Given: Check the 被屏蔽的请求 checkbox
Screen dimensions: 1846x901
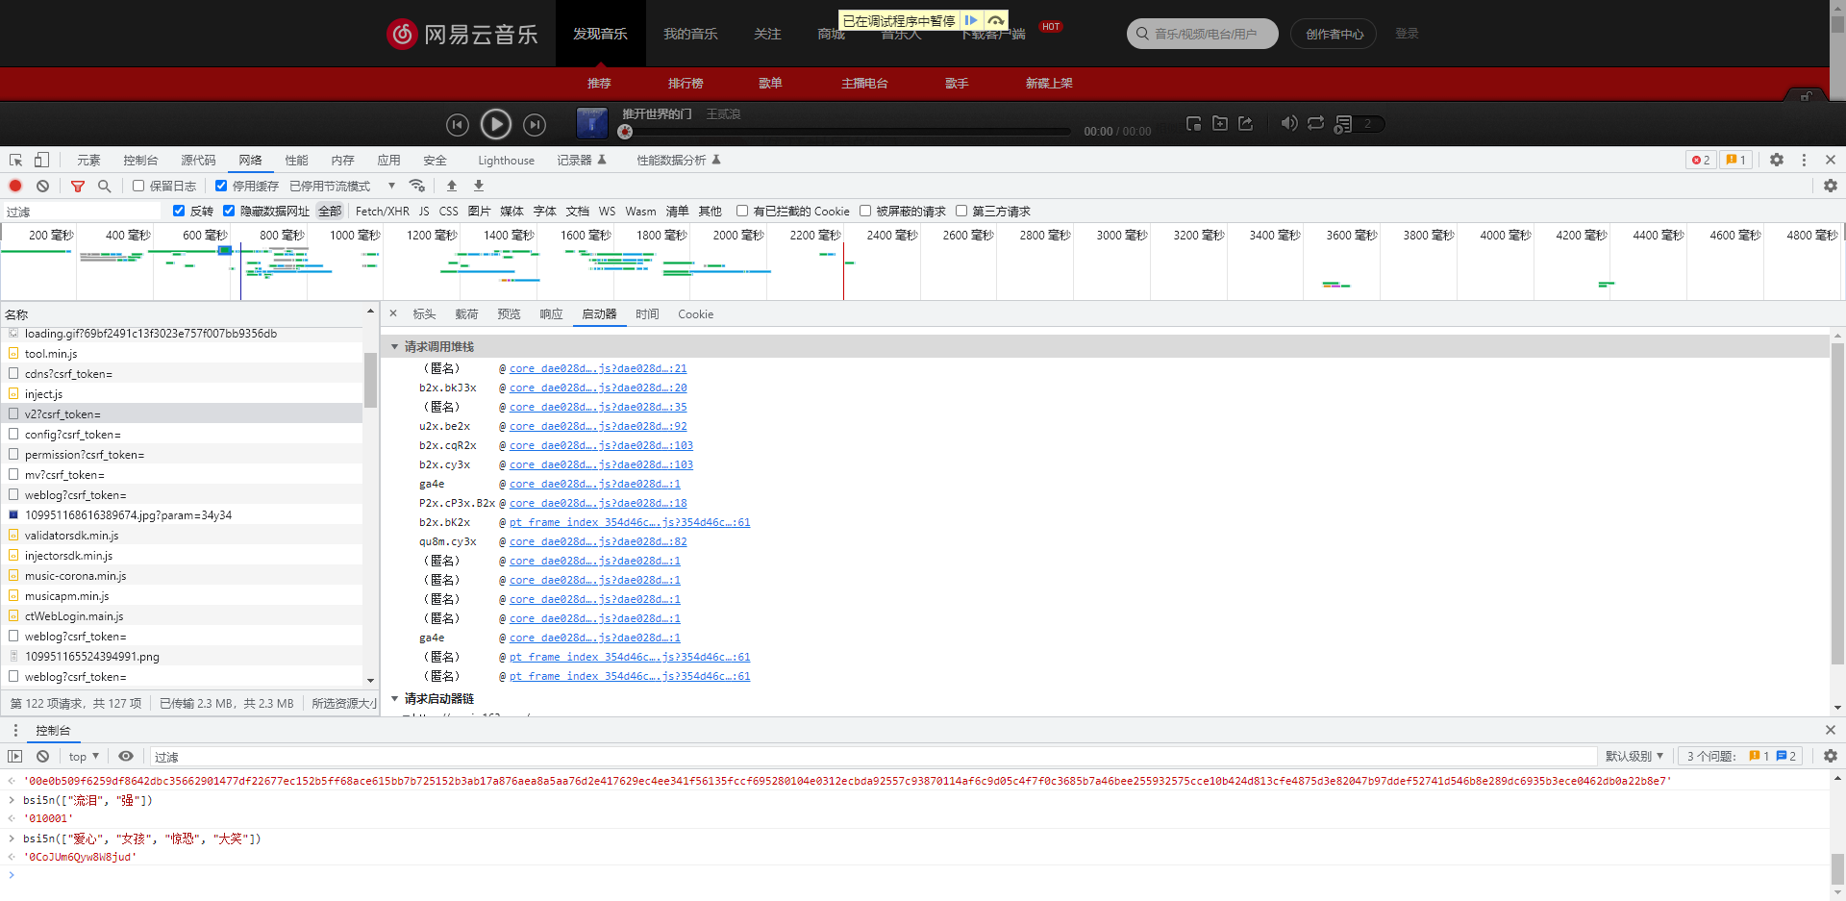Looking at the screenshot, I should 865,211.
